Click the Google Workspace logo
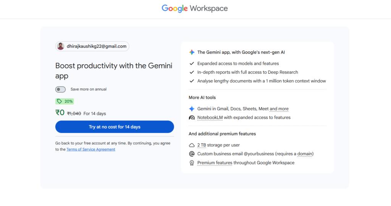 point(194,8)
